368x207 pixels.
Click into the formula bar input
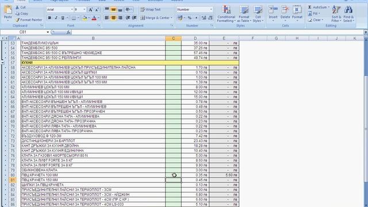point(217,32)
